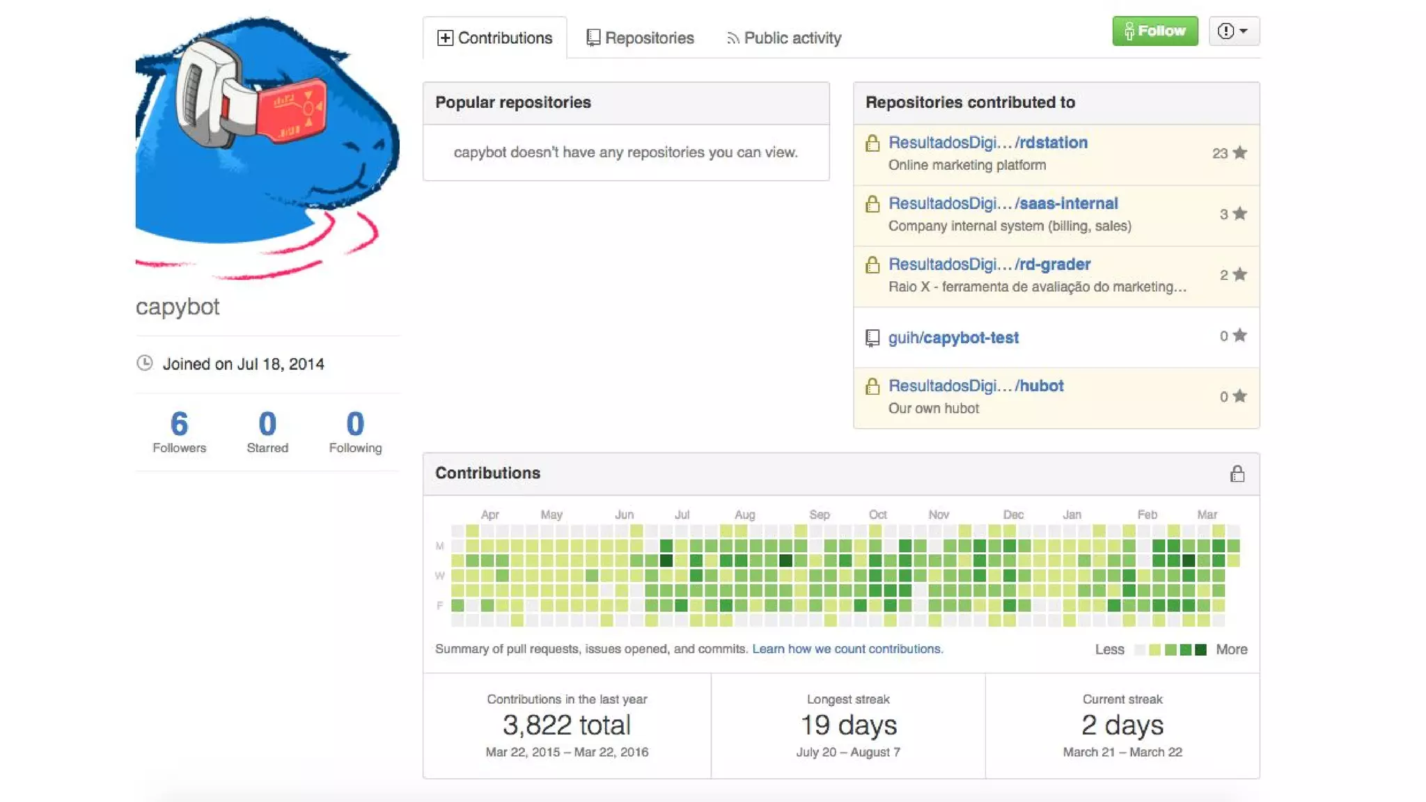Select the Contributions tab
The width and height of the screenshot is (1426, 802).
pyautogui.click(x=494, y=38)
